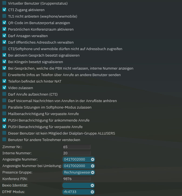Uncheck CTI Zugang aktivieren
Image resolution: width=182 pixels, height=196 pixels.
click(4, 10)
